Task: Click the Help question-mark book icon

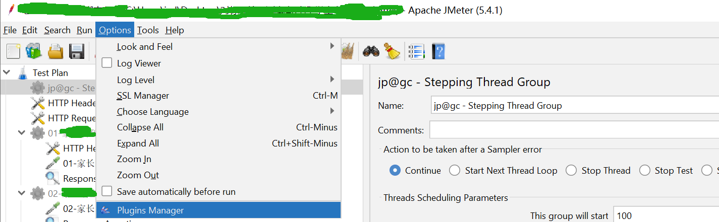Action: pos(438,51)
